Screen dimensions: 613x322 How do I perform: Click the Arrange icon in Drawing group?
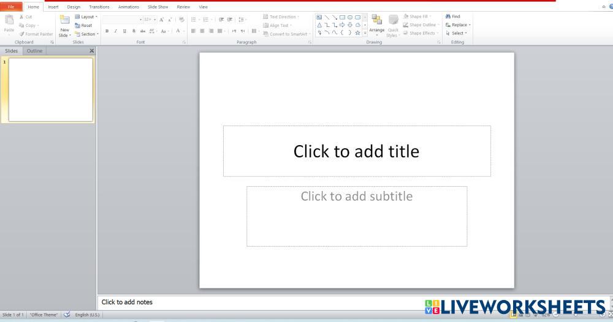(376, 21)
